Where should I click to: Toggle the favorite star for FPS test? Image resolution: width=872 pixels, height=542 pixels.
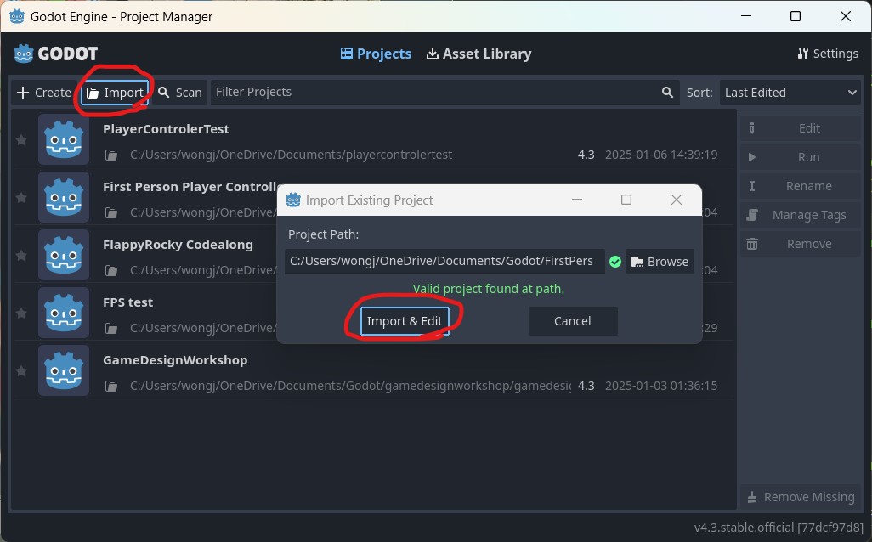coord(21,313)
